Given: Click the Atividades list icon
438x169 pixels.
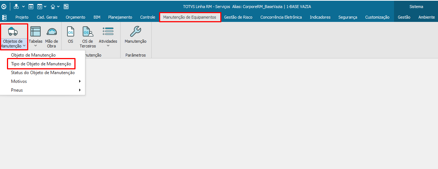Looking at the screenshot, I should point(108,31).
